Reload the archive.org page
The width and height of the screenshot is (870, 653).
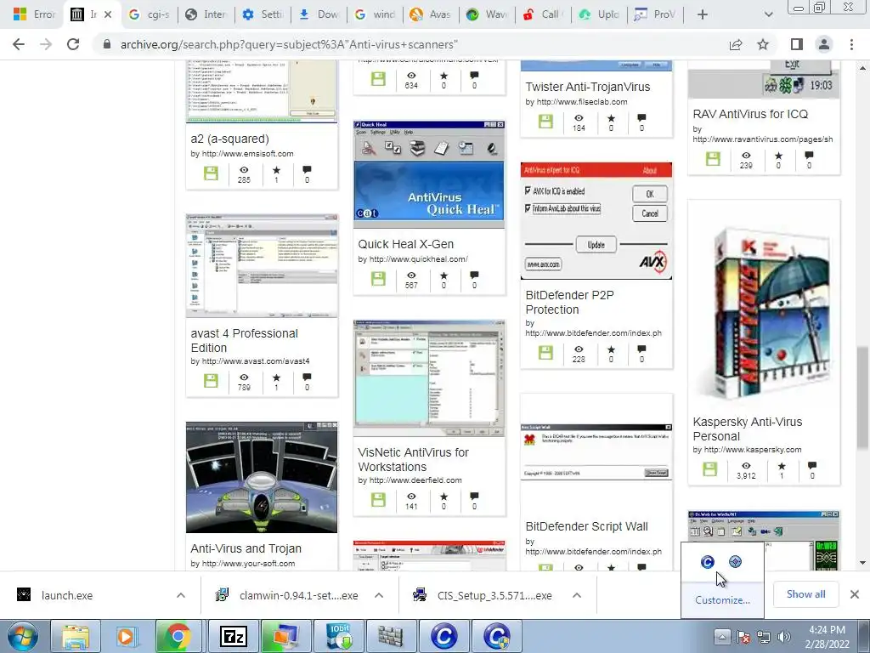click(x=73, y=44)
